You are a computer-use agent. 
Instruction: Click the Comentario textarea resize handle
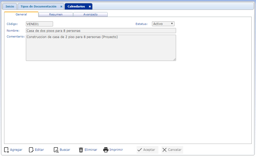point(175,59)
